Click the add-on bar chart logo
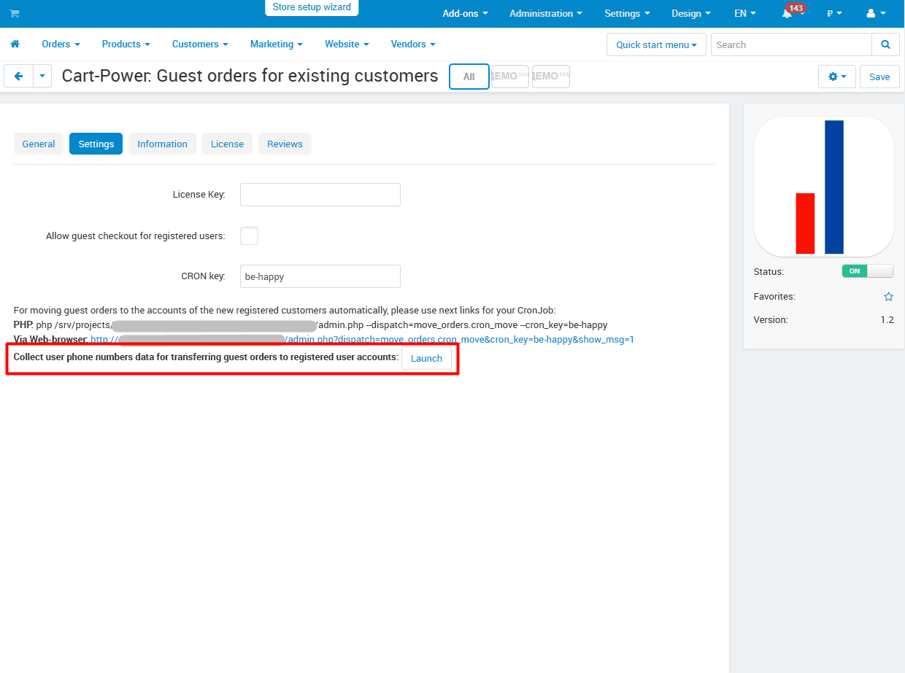 (823, 187)
